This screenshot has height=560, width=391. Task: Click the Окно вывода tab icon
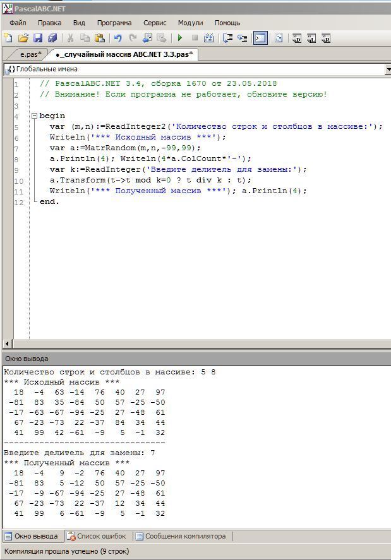click(8, 536)
